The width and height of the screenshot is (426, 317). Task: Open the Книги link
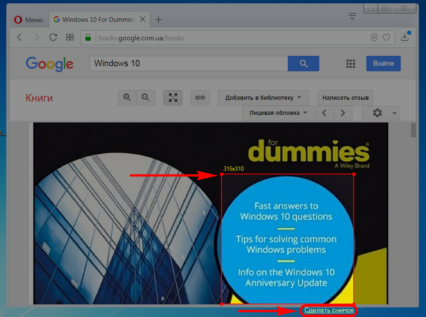(39, 98)
